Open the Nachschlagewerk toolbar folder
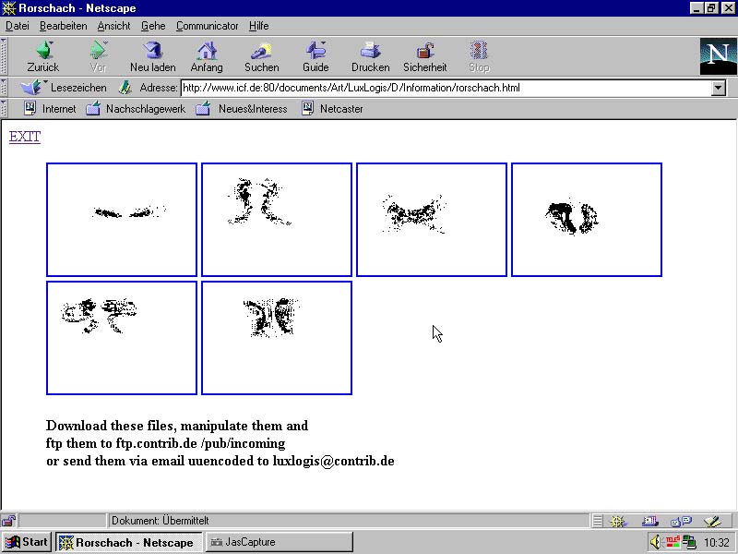The height and width of the screenshot is (554, 738). [x=136, y=109]
